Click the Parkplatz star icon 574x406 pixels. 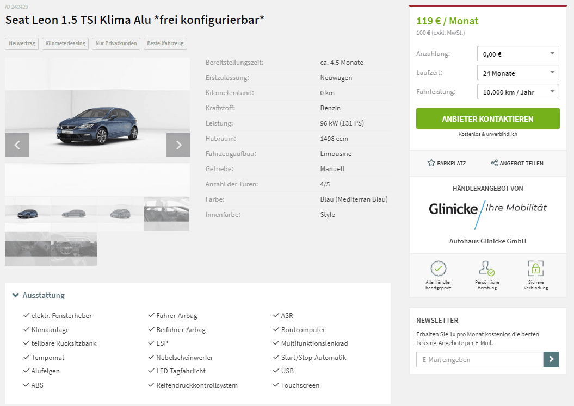[x=431, y=163]
